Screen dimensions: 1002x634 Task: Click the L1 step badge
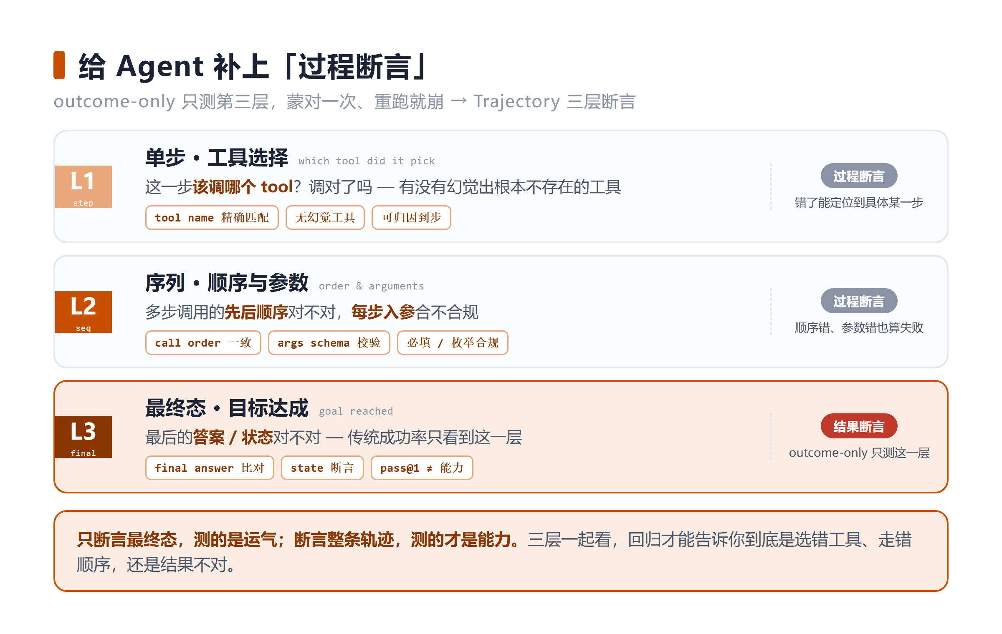83,186
